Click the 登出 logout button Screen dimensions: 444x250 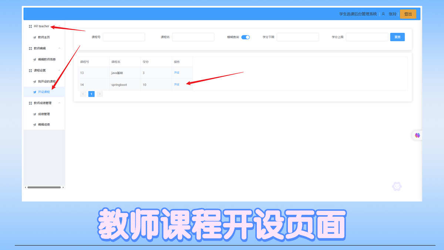tap(408, 14)
